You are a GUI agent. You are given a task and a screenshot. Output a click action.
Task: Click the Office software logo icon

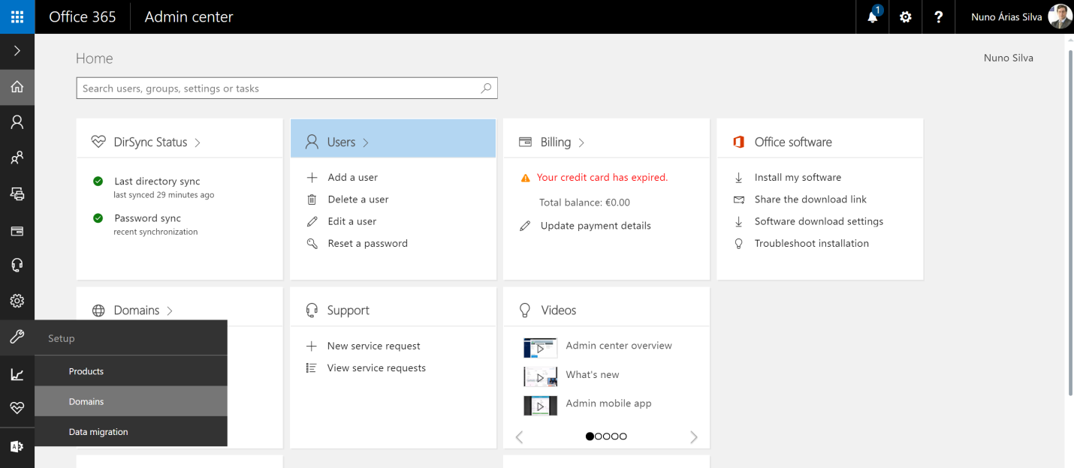coord(738,142)
